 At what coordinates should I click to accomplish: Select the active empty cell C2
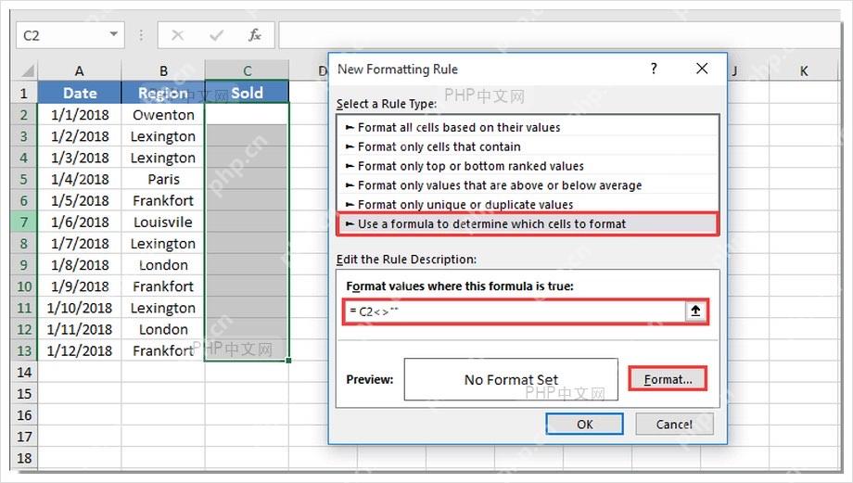pos(247,115)
